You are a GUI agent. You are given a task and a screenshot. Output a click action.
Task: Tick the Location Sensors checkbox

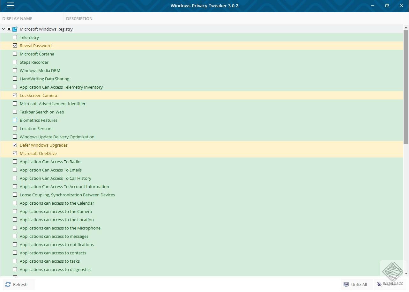pyautogui.click(x=15, y=128)
